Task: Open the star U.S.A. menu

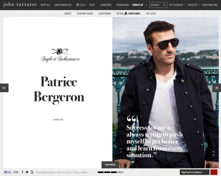Action: click(x=81, y=5)
